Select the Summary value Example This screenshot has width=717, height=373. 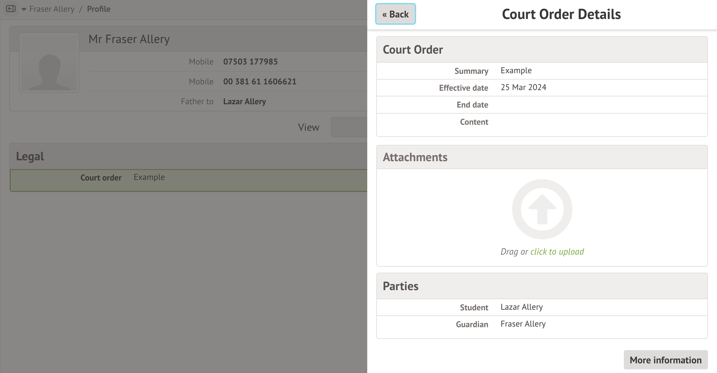[x=516, y=71]
